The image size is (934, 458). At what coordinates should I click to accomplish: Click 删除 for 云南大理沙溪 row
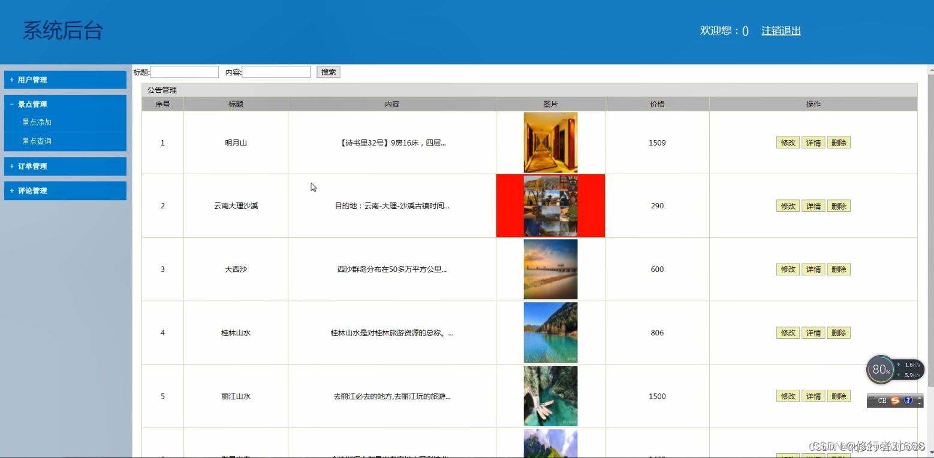(839, 206)
